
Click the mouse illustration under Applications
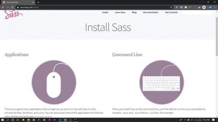tap(54, 82)
